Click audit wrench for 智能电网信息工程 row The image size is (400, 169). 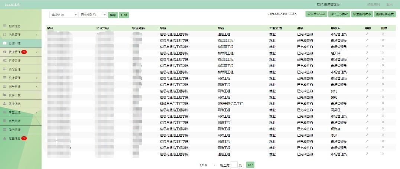tap(367, 103)
